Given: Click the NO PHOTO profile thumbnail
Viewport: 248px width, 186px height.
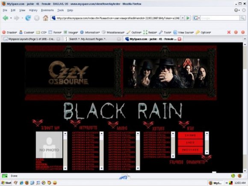Looking at the screenshot, I should pyautogui.click(x=49, y=145).
